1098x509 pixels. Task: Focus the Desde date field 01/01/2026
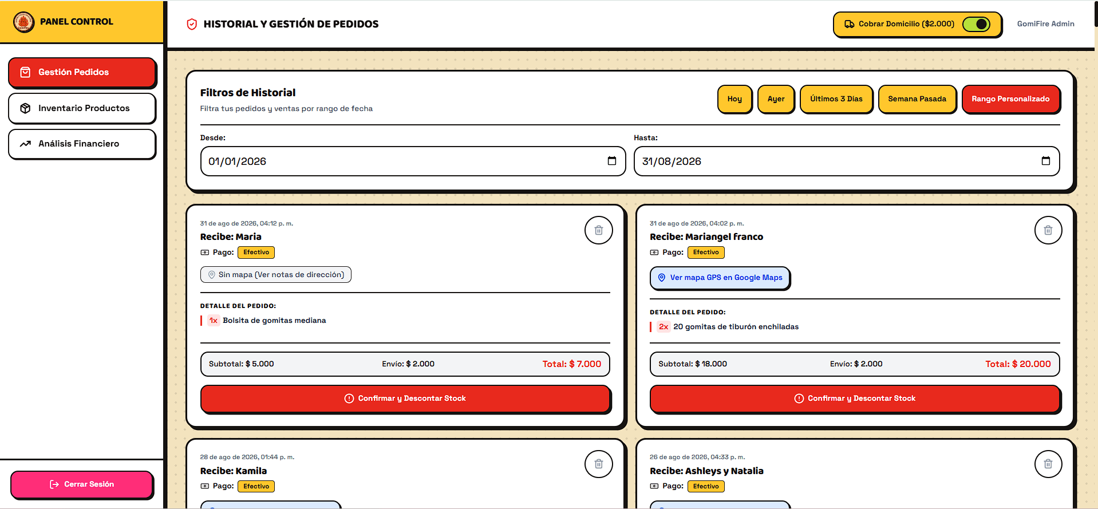(413, 161)
